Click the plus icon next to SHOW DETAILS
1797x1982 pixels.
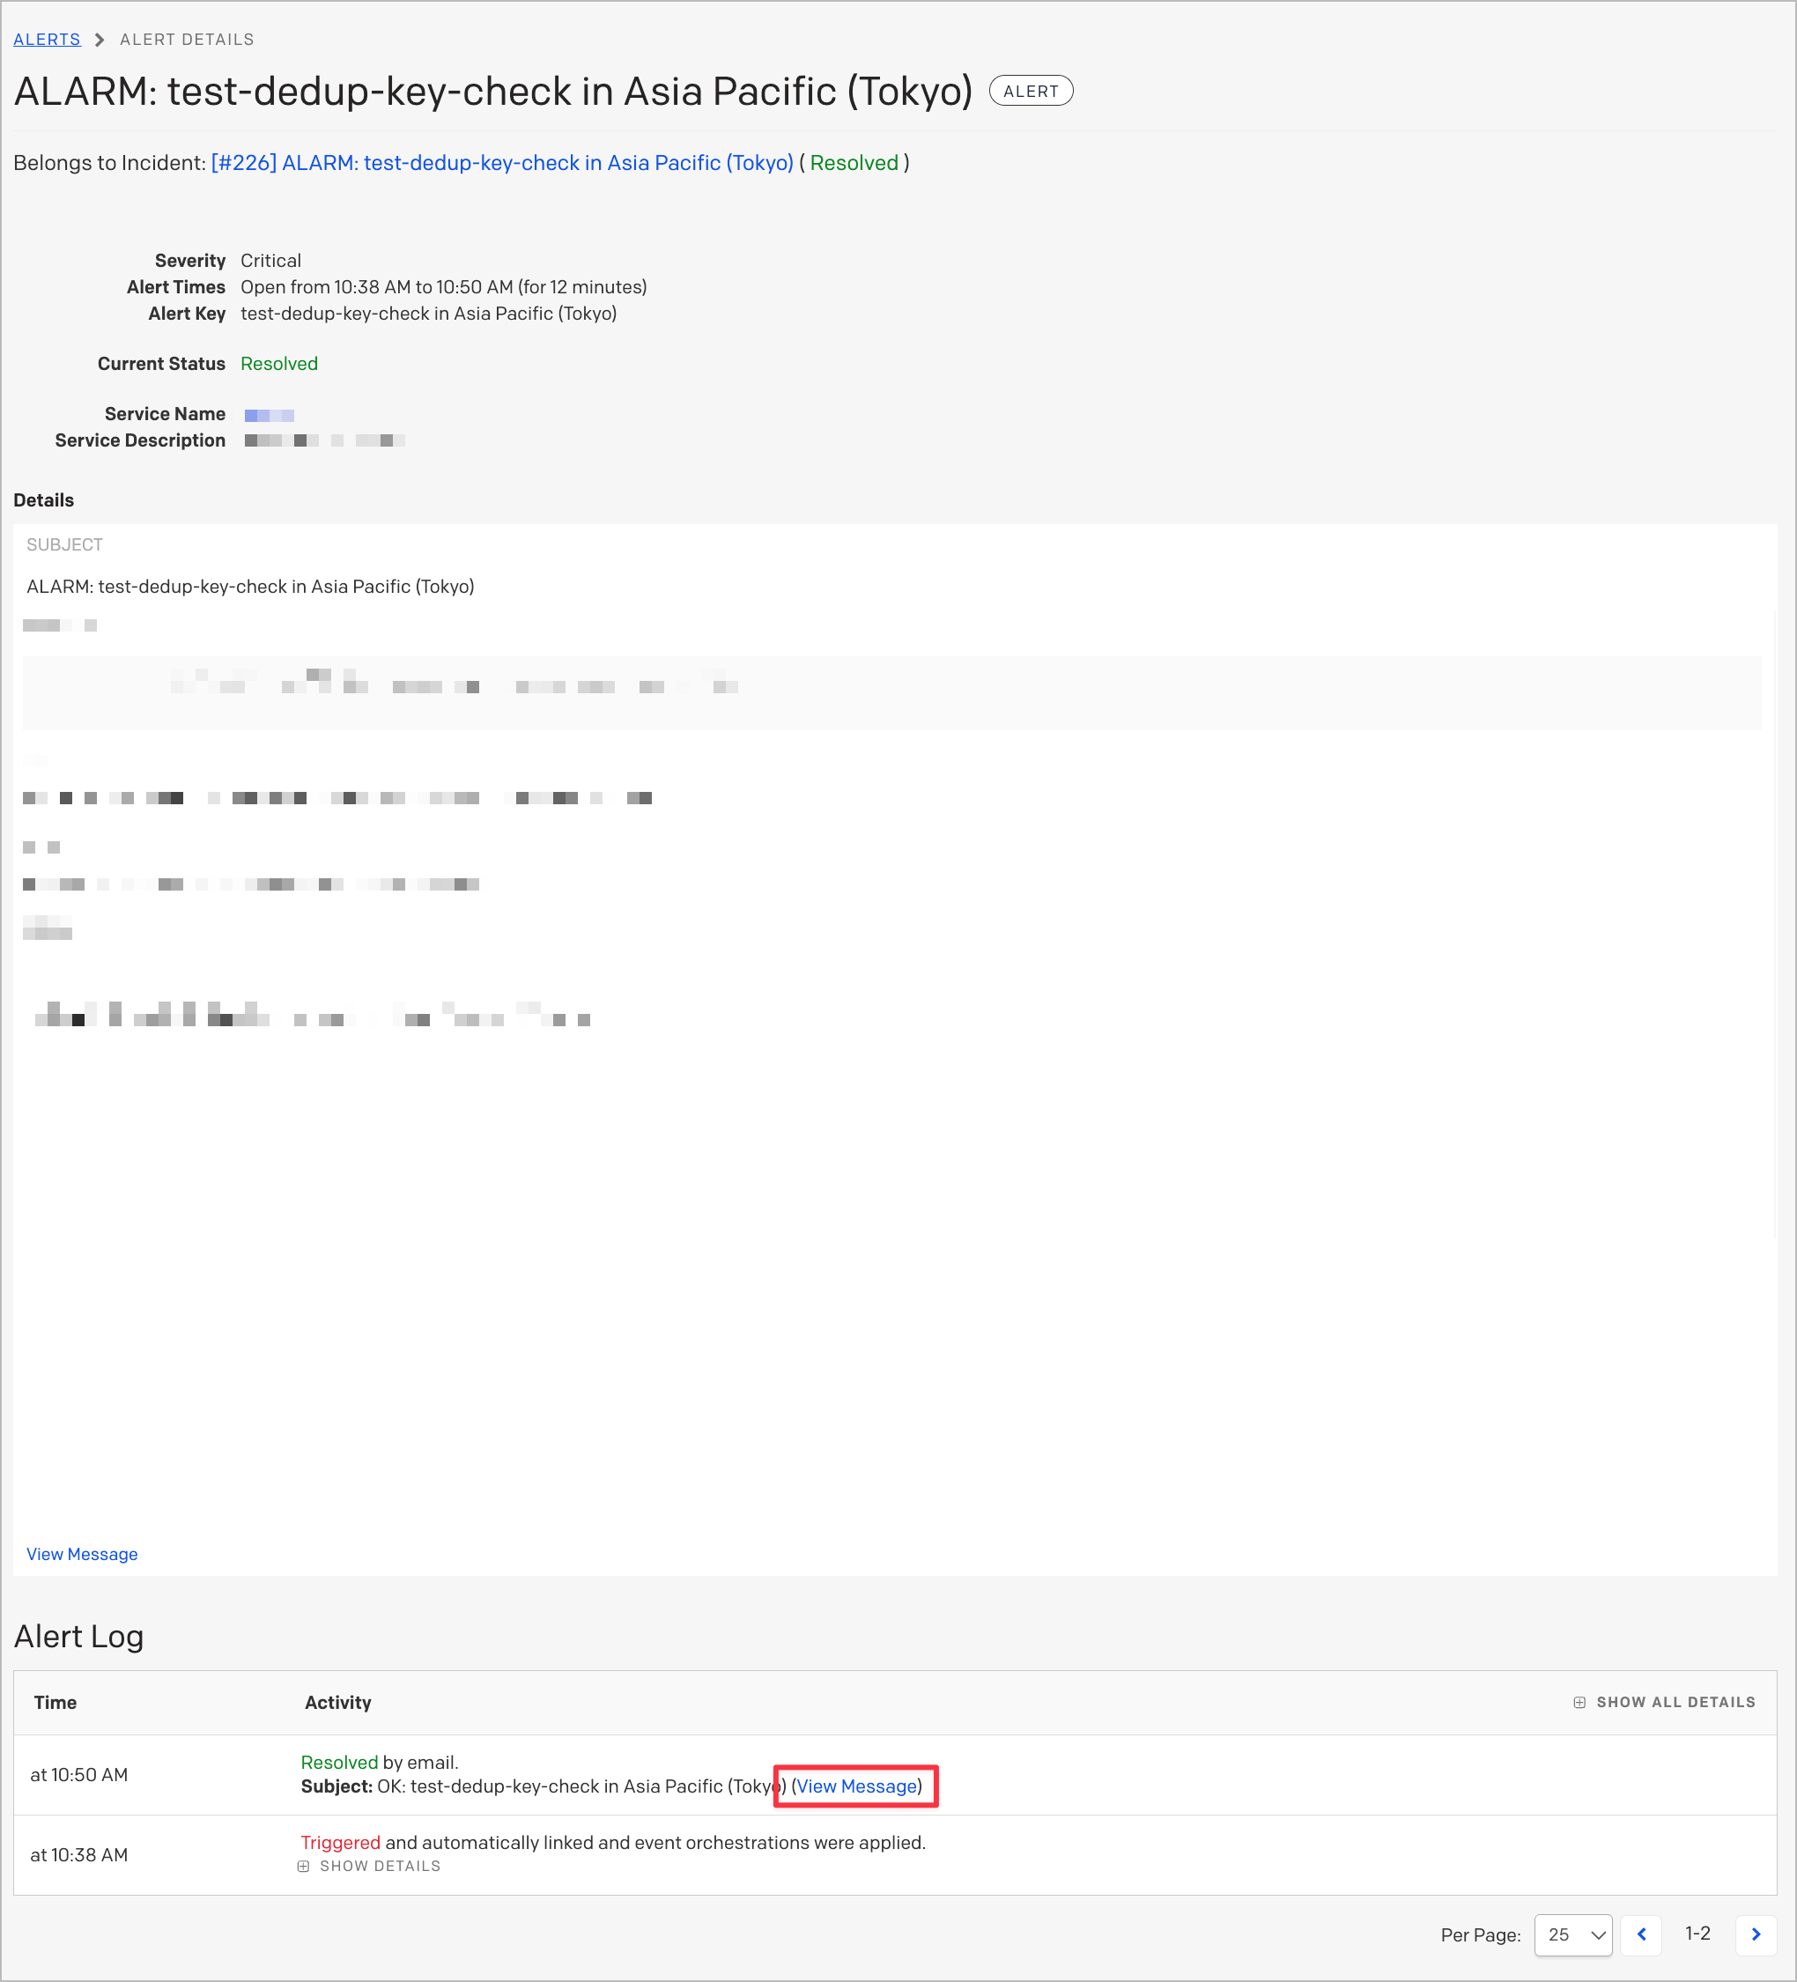point(304,1865)
